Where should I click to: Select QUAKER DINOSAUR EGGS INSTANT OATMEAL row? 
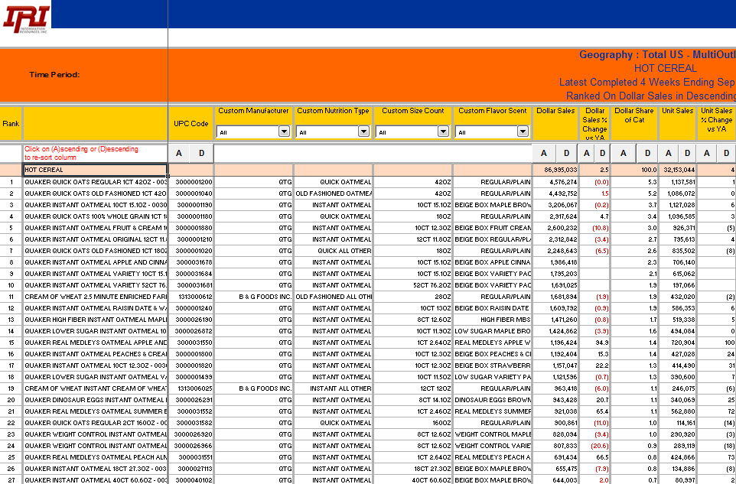coord(96,400)
